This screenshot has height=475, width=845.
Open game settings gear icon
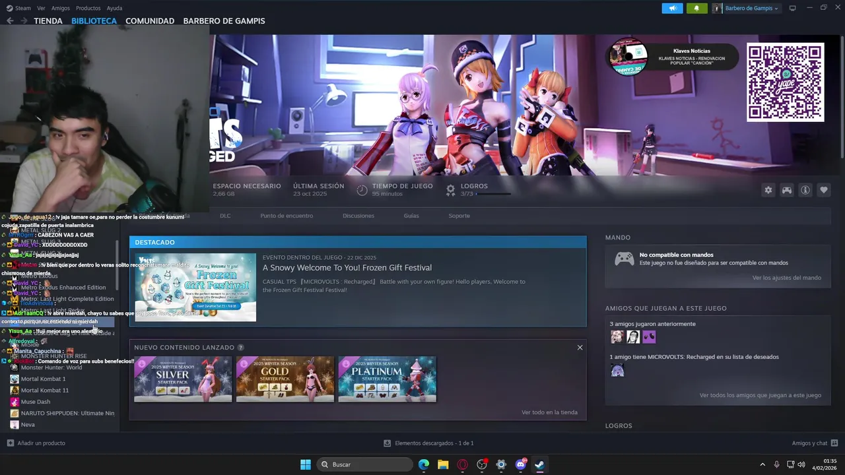pyautogui.click(x=768, y=190)
